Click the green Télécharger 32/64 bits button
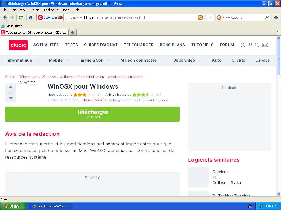 (x=92, y=114)
